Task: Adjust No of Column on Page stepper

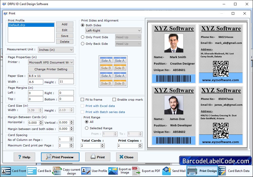Action: click(71, 139)
